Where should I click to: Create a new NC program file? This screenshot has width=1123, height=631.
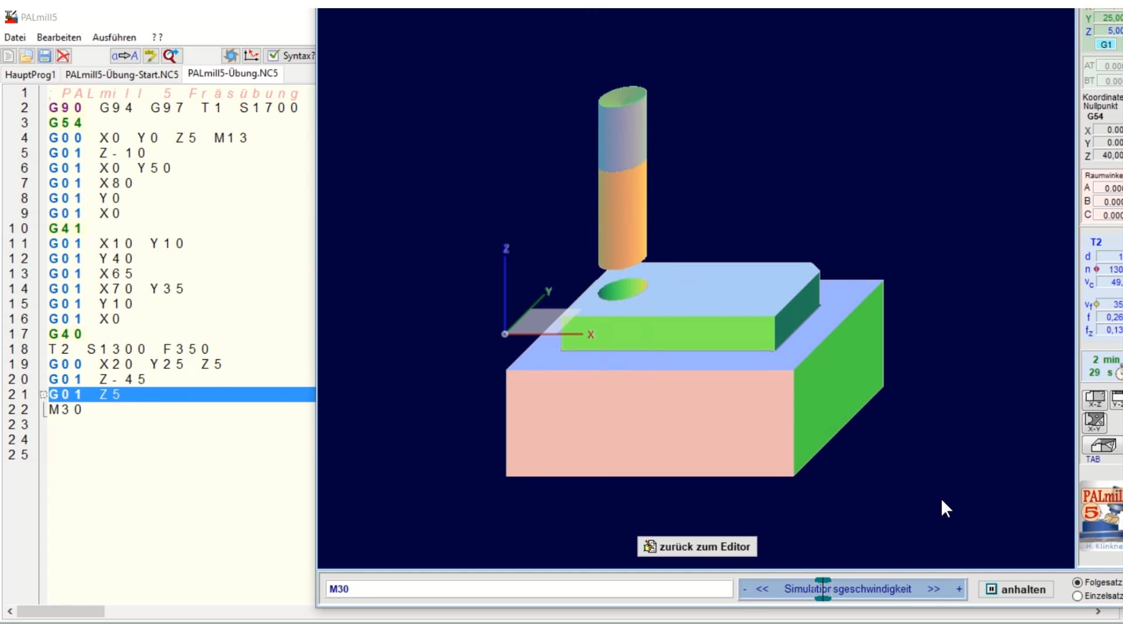[x=8, y=56]
